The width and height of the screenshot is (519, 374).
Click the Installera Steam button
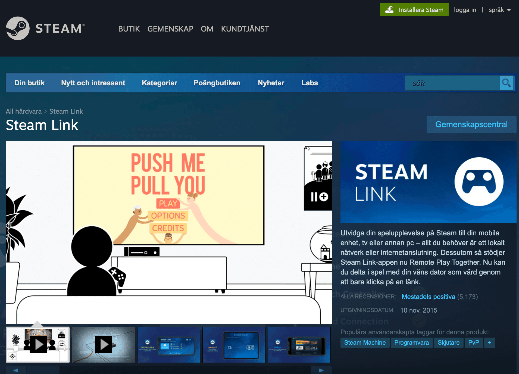(x=414, y=10)
